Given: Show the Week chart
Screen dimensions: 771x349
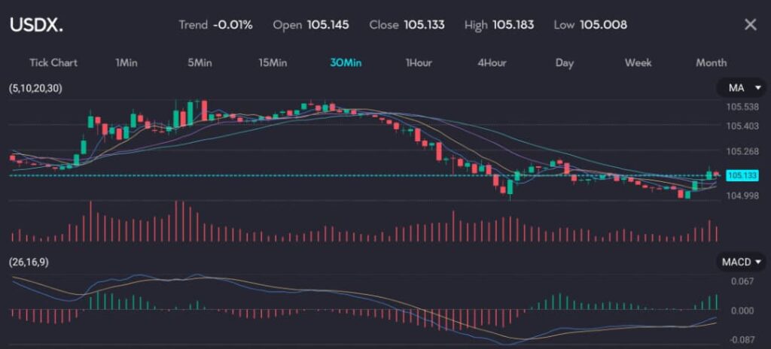Looking at the screenshot, I should 638,62.
